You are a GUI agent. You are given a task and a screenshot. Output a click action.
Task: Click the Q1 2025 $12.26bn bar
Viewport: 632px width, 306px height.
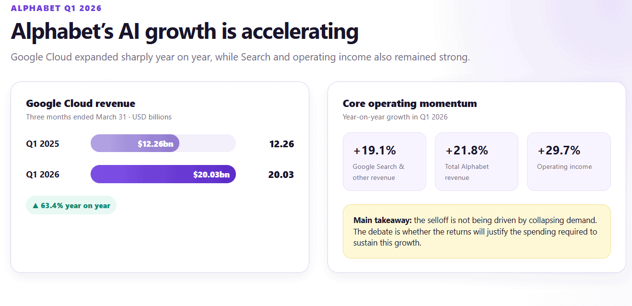coord(135,143)
